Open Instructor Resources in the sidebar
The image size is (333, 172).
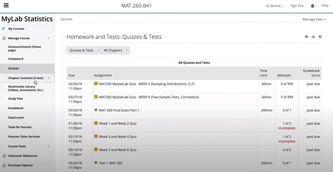click(22, 156)
